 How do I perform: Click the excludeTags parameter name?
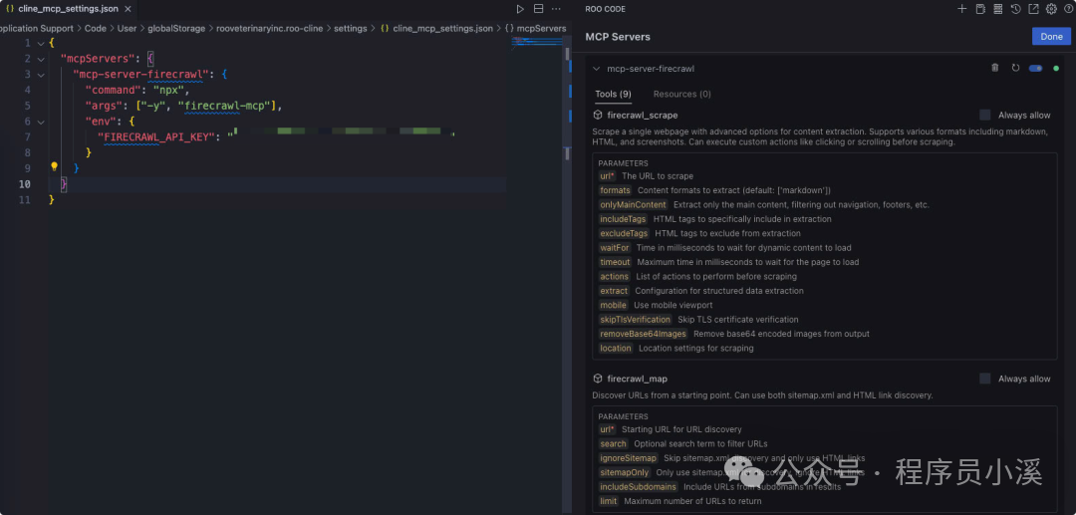tap(624, 233)
